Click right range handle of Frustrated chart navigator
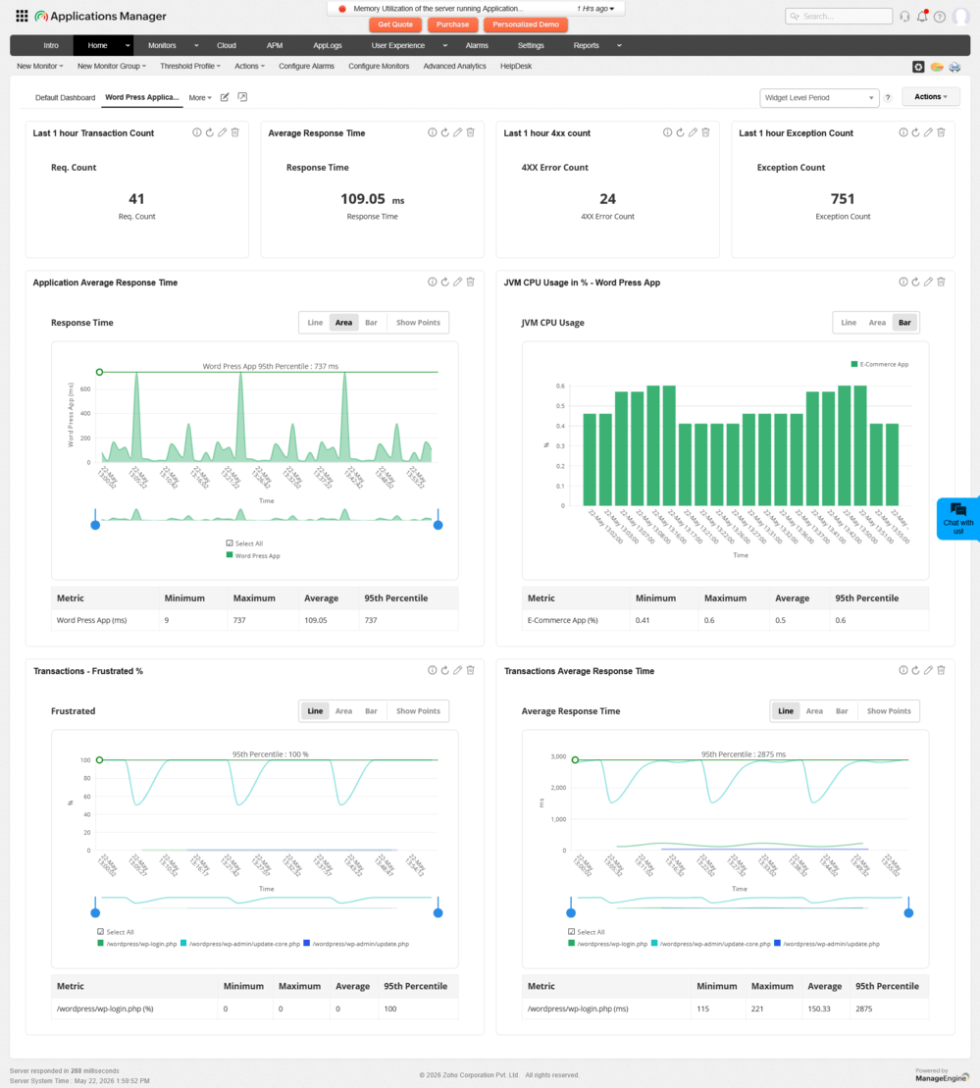 click(x=438, y=912)
